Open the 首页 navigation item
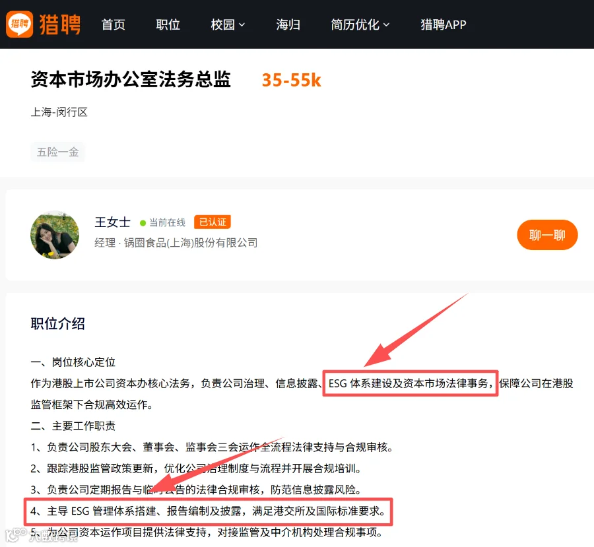594x547 pixels. pos(114,24)
